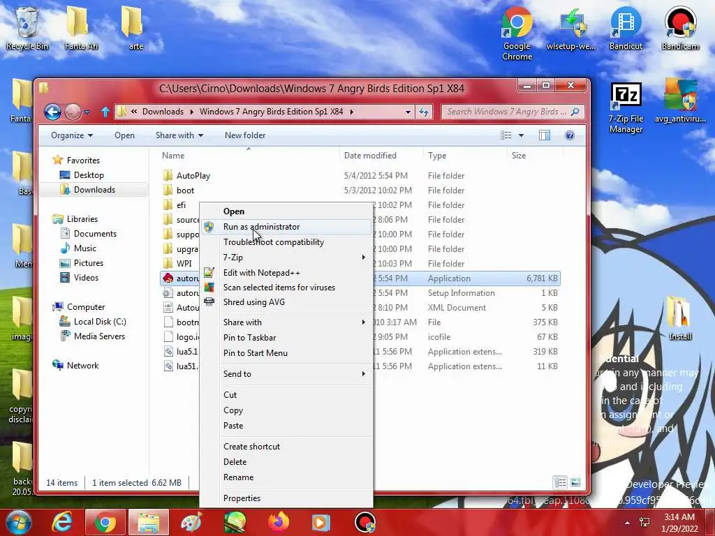The image size is (715, 536).
Task: Expand the Send to submenu
Action: pos(286,374)
